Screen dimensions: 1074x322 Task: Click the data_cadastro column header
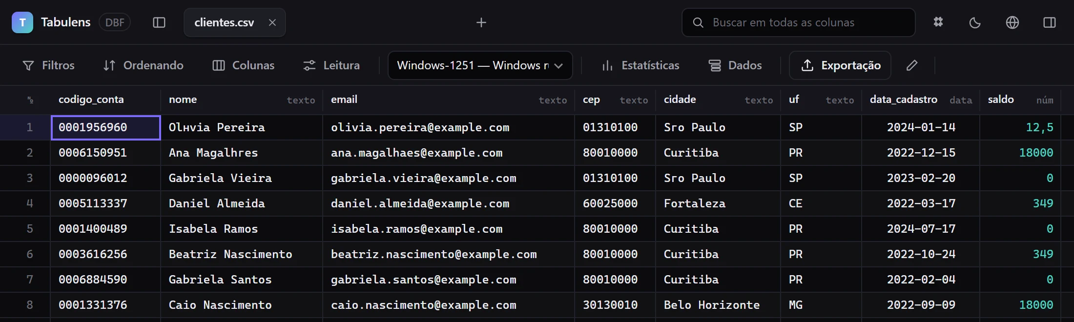point(921,100)
